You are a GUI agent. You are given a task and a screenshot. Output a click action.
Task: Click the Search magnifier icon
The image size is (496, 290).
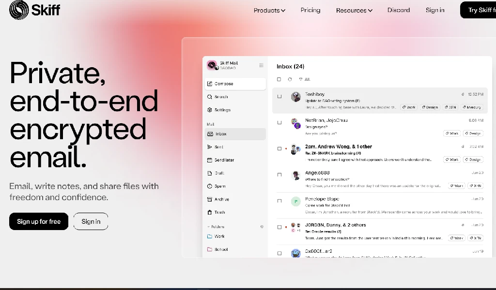click(209, 97)
